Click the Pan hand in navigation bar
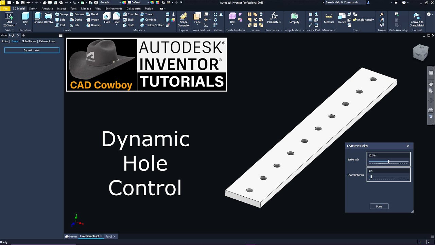This screenshot has height=245, width=435. (431, 83)
